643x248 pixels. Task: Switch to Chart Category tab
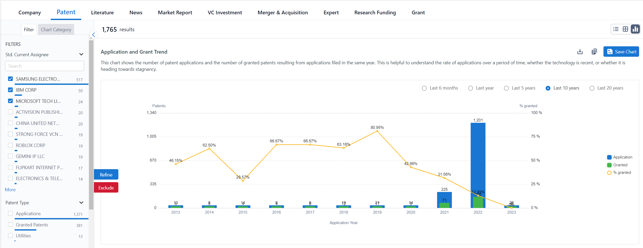pos(56,30)
